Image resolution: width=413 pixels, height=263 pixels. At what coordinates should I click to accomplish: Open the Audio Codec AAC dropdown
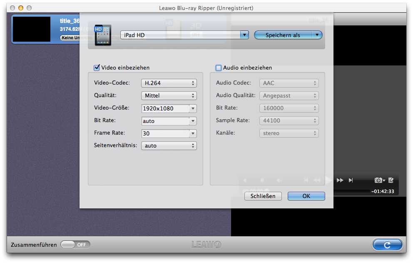click(x=289, y=83)
